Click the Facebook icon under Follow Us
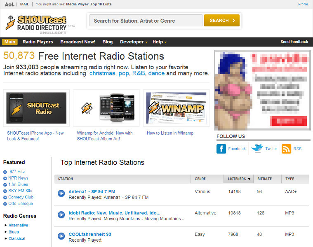 221,149
